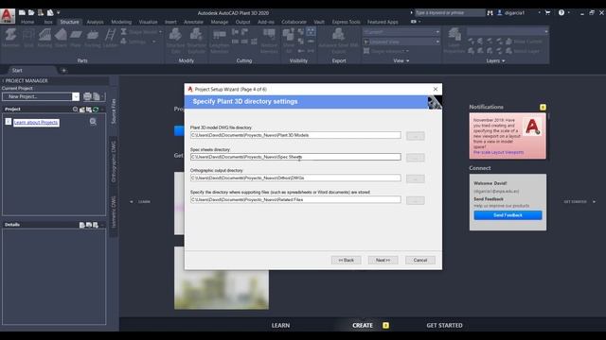The height and width of the screenshot is (340, 606).
Task: Click the Back button in wizard
Action: [346, 261]
